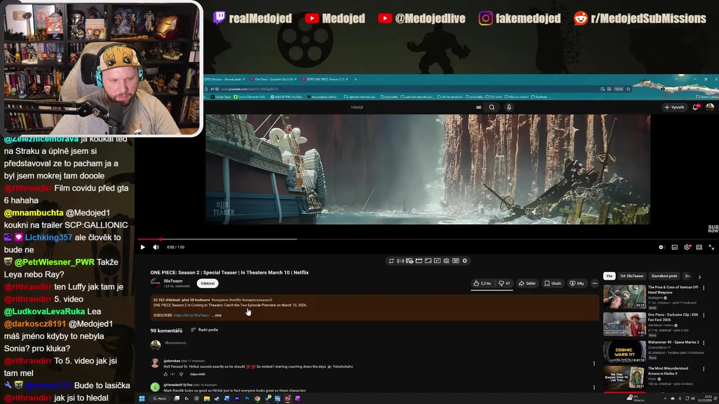This screenshot has width=719, height=404.
Task: Open the bit.ly SlisTeaser subscribe link
Action: tap(192, 315)
